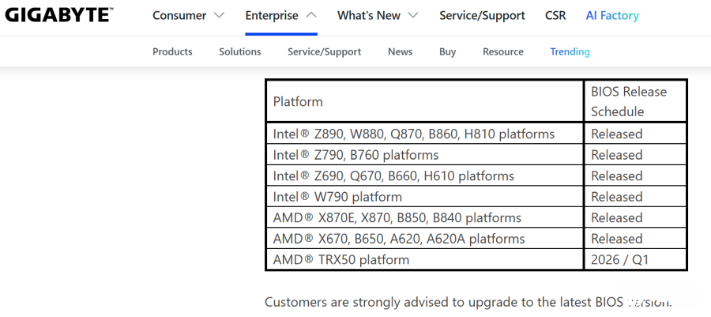This screenshot has width=711, height=317.
Task: Select the highlighted Trending item
Action: [x=570, y=51]
